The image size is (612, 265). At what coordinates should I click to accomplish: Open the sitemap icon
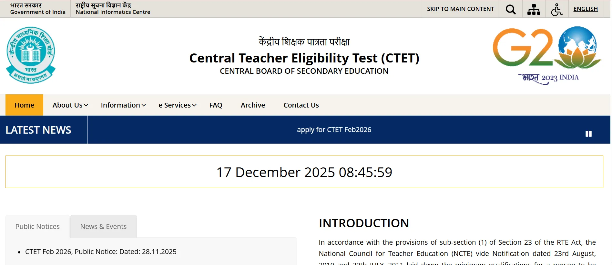pos(533,9)
